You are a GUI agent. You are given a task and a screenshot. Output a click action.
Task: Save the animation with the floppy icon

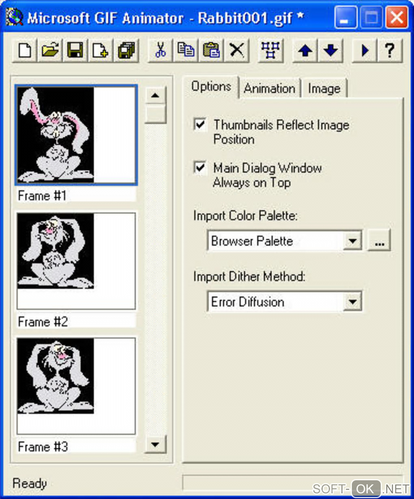pyautogui.click(x=75, y=50)
